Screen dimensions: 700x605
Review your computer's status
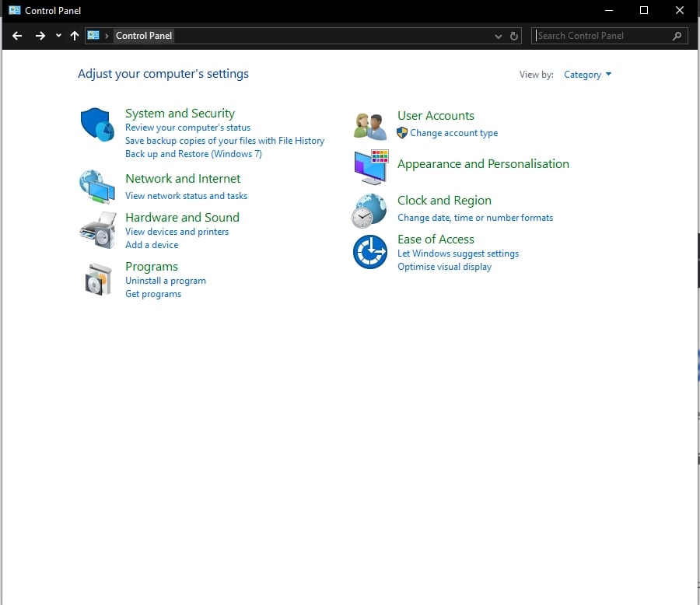click(187, 128)
